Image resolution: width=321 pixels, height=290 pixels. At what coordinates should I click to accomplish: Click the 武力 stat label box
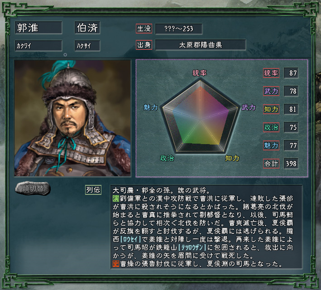[x=271, y=91]
